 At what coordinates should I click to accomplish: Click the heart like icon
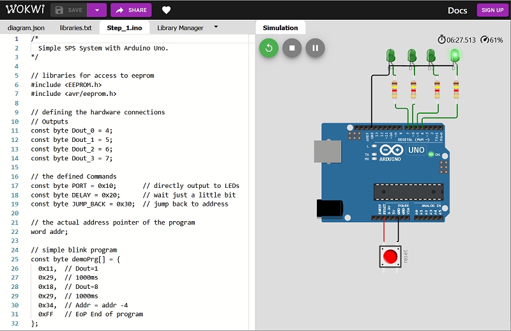click(x=166, y=10)
